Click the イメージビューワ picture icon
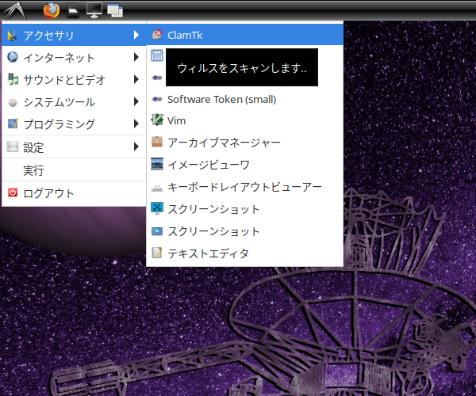This screenshot has width=476, height=396. coord(157,164)
